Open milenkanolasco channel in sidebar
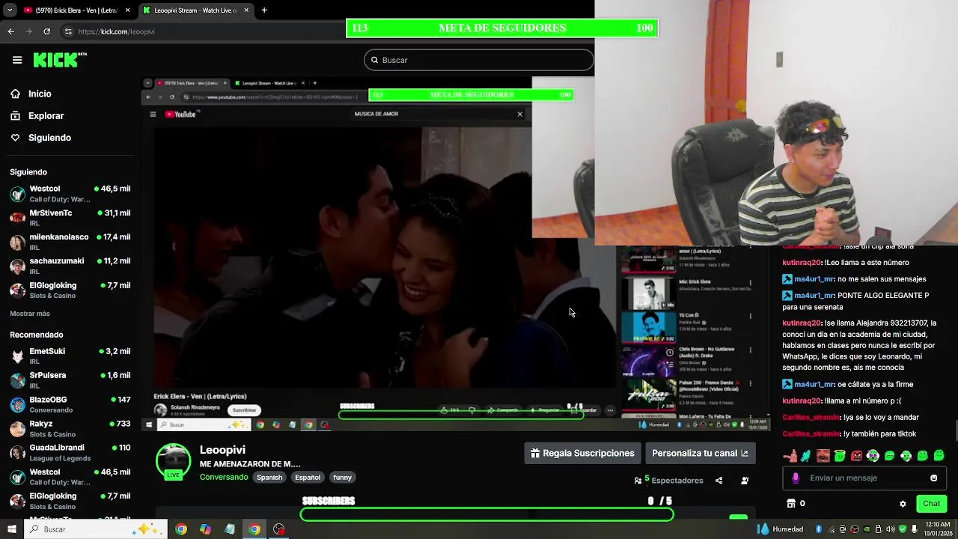Image resolution: width=958 pixels, height=539 pixels. pyautogui.click(x=70, y=242)
